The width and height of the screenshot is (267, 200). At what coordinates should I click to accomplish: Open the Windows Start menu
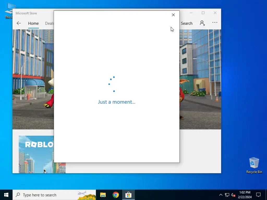pos(6,195)
